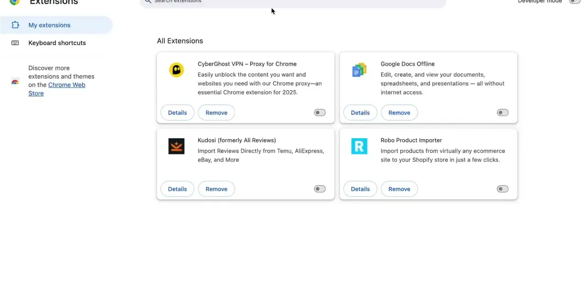
Task: Open Details for Robo Product Importer
Action: pos(360,189)
